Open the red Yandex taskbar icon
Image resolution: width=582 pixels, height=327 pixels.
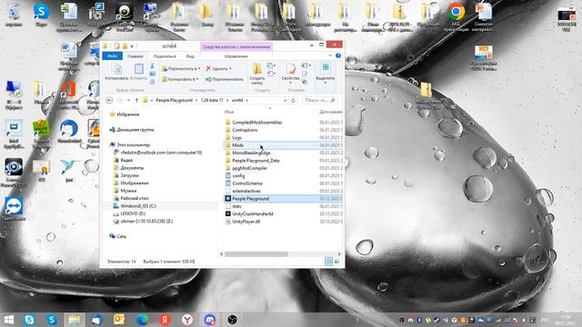click(165, 320)
